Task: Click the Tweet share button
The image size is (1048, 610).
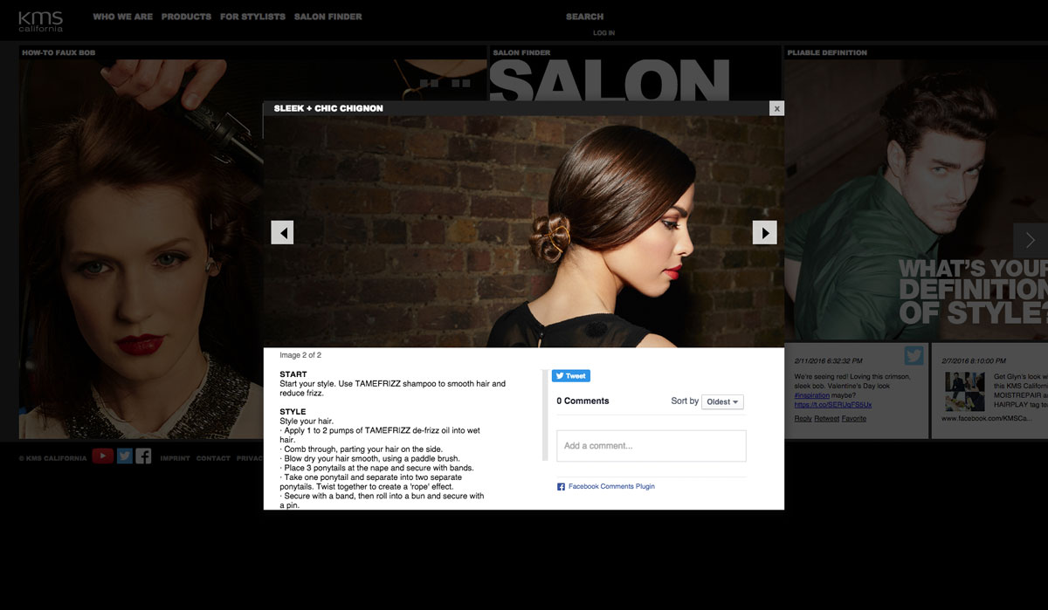Action: point(571,376)
